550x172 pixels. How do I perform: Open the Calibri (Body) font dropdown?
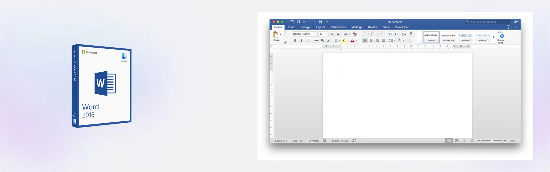[x=316, y=34]
